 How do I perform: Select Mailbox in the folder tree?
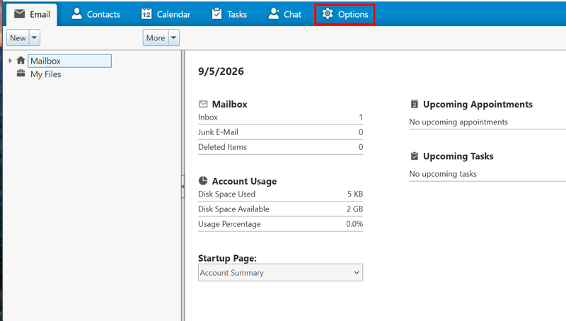69,61
